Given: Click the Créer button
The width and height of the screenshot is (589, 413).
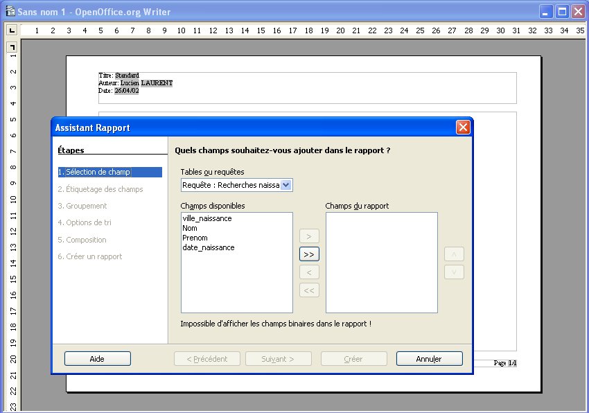Looking at the screenshot, I should point(354,359).
